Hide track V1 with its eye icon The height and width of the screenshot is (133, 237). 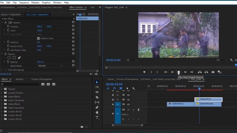128,104
